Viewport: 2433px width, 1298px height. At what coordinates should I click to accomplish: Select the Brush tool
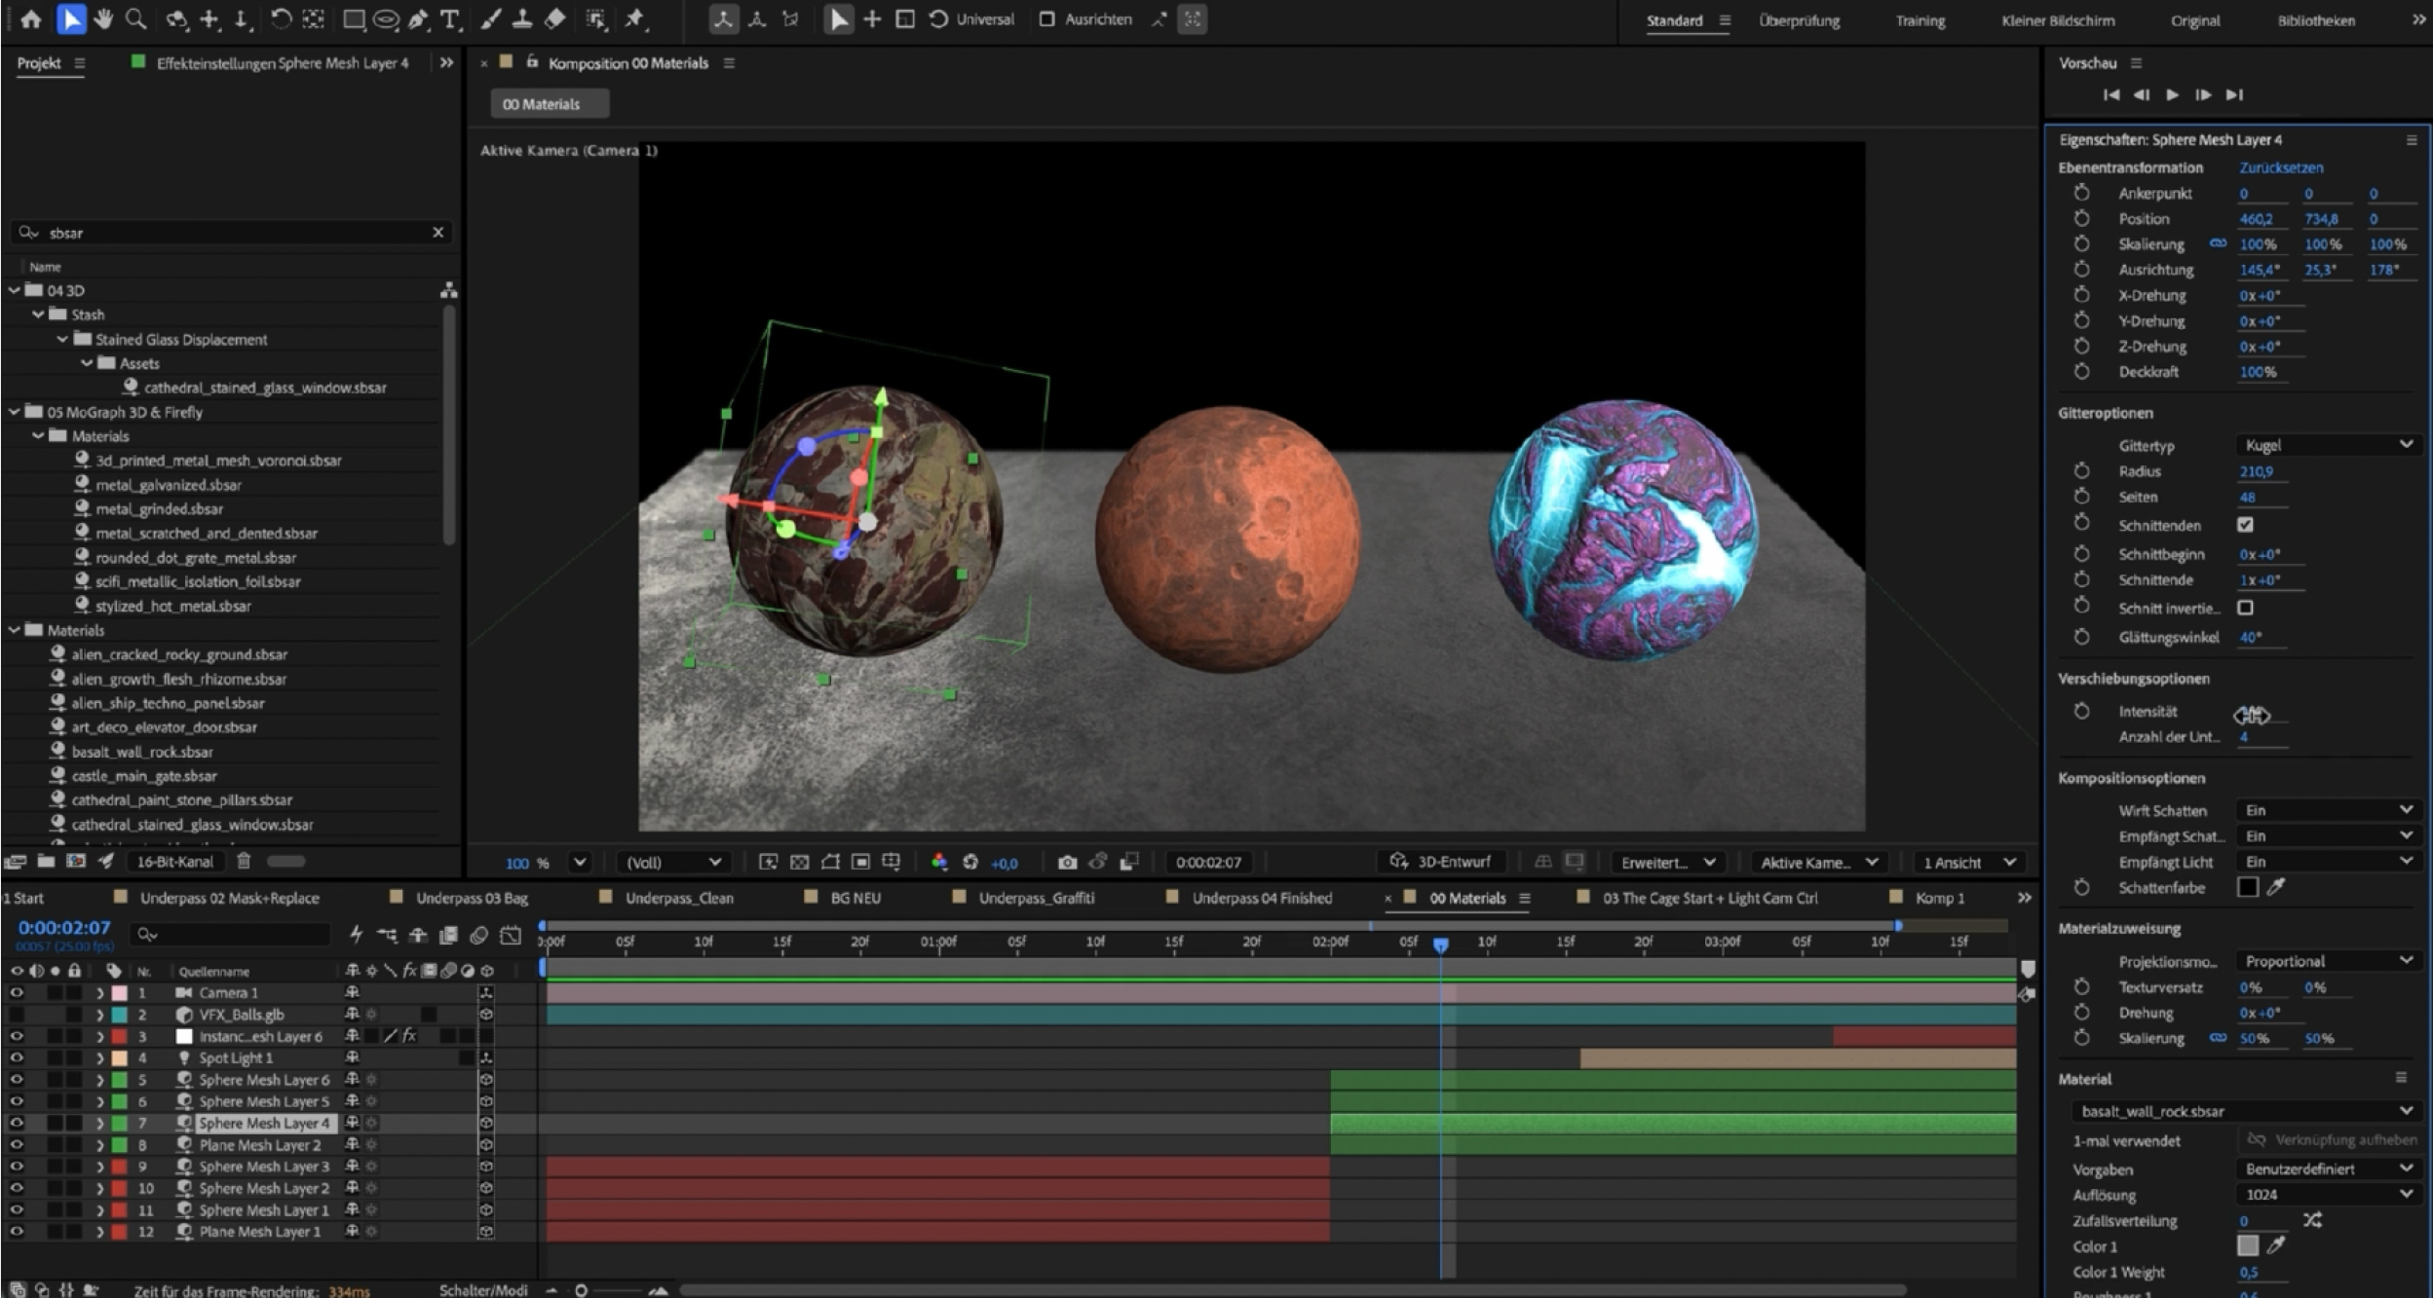coord(491,19)
